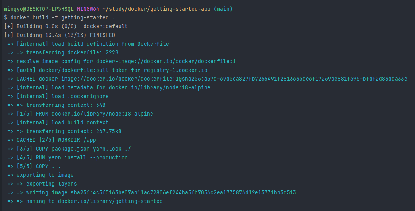Click the transferring context: 267.75kB line
The image size is (415, 211).
tap(64, 131)
